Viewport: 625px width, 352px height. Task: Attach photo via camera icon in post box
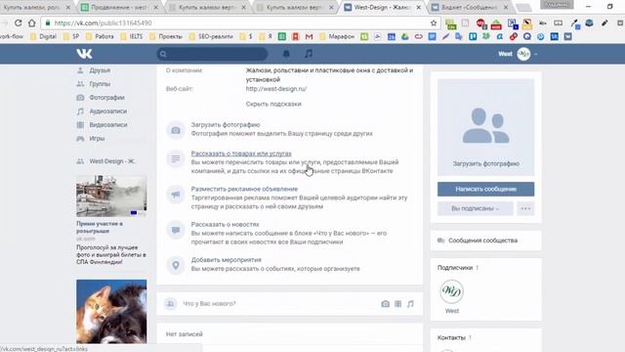tap(385, 304)
